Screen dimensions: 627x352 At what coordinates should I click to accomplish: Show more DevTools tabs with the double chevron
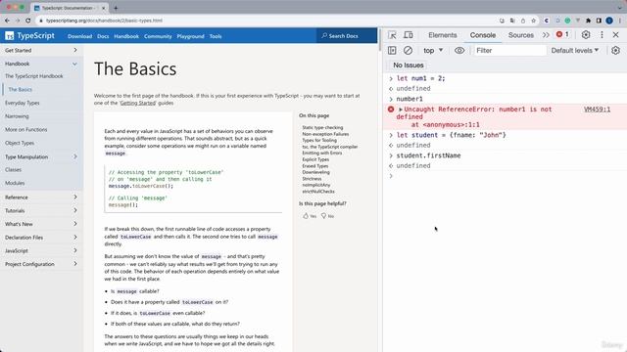click(x=546, y=35)
